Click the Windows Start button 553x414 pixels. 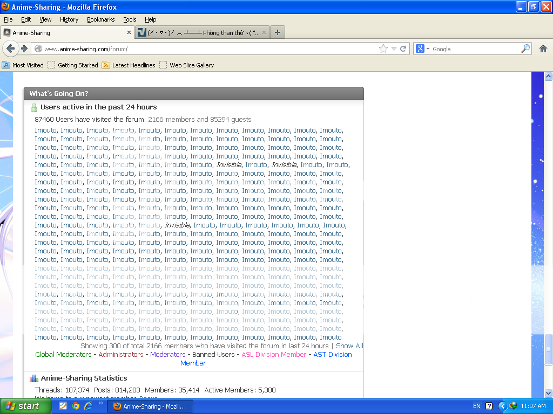25,406
